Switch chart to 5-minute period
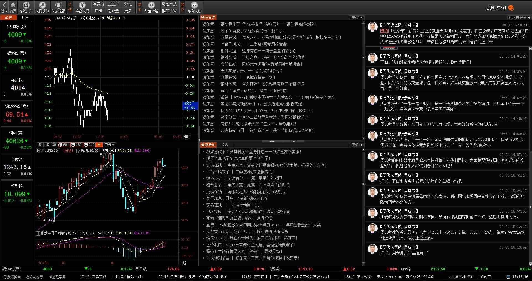 tap(40, 145)
